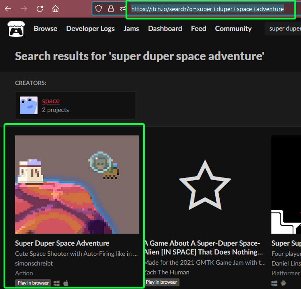Open Developer Logs in the nav bar
Screen dimensions: 301x289
[x=91, y=29]
